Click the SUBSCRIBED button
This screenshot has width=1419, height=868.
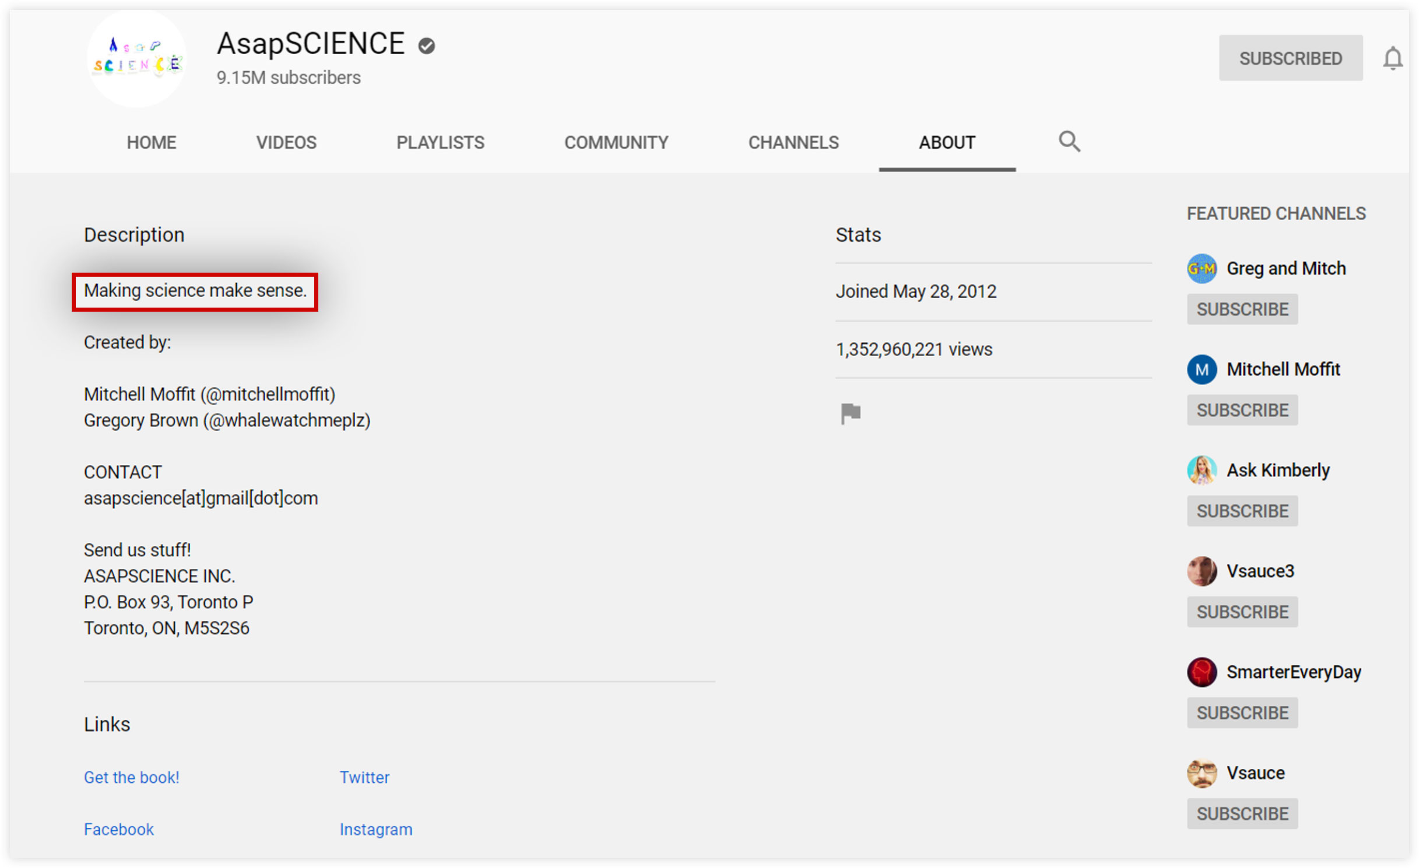1290,58
